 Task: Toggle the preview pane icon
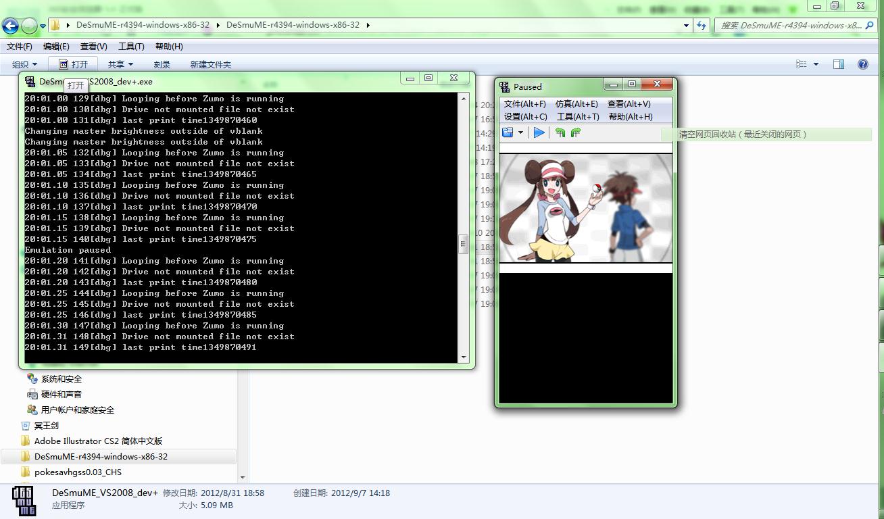point(839,64)
